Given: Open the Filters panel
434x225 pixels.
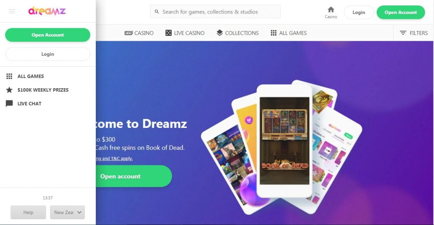Looking at the screenshot, I should [414, 33].
